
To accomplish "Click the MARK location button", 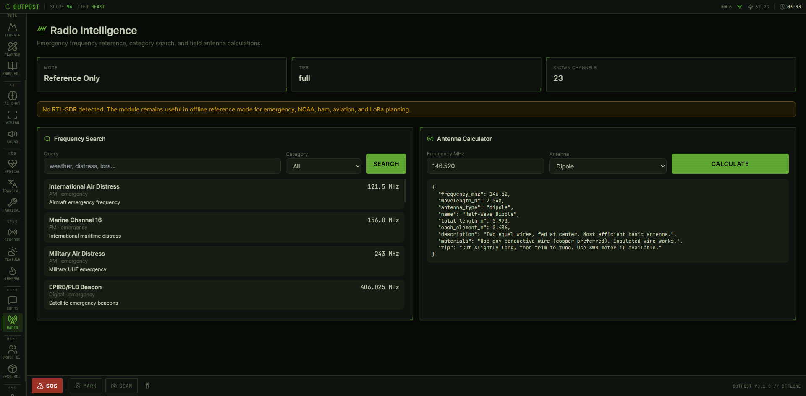I will [x=86, y=386].
